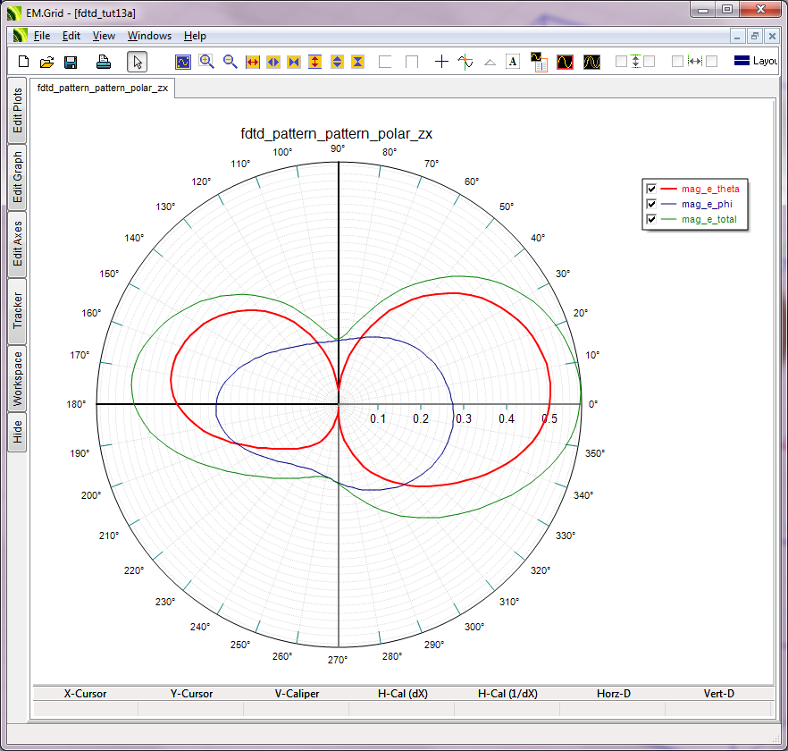Open the Tracker side panel
The image size is (788, 751).
pos(18,311)
